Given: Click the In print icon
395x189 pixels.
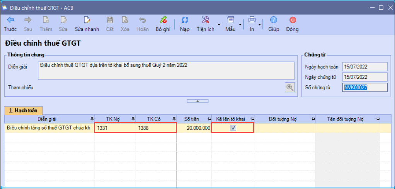Looking at the screenshot, I should point(252,20).
